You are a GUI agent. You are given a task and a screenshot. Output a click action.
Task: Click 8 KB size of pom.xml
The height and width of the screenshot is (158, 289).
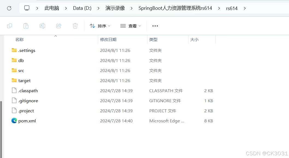(x=208, y=121)
